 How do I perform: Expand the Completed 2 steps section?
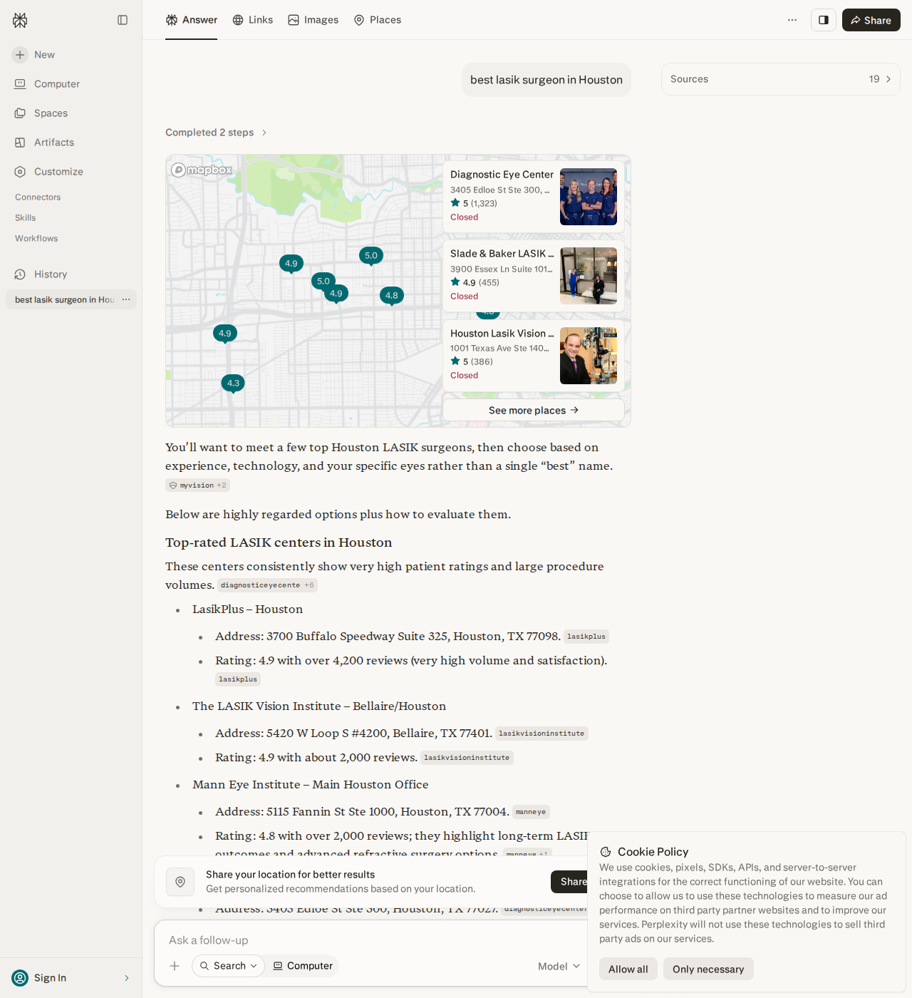click(x=217, y=133)
